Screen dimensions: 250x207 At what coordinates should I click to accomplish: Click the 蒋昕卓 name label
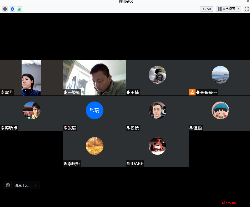11,128
